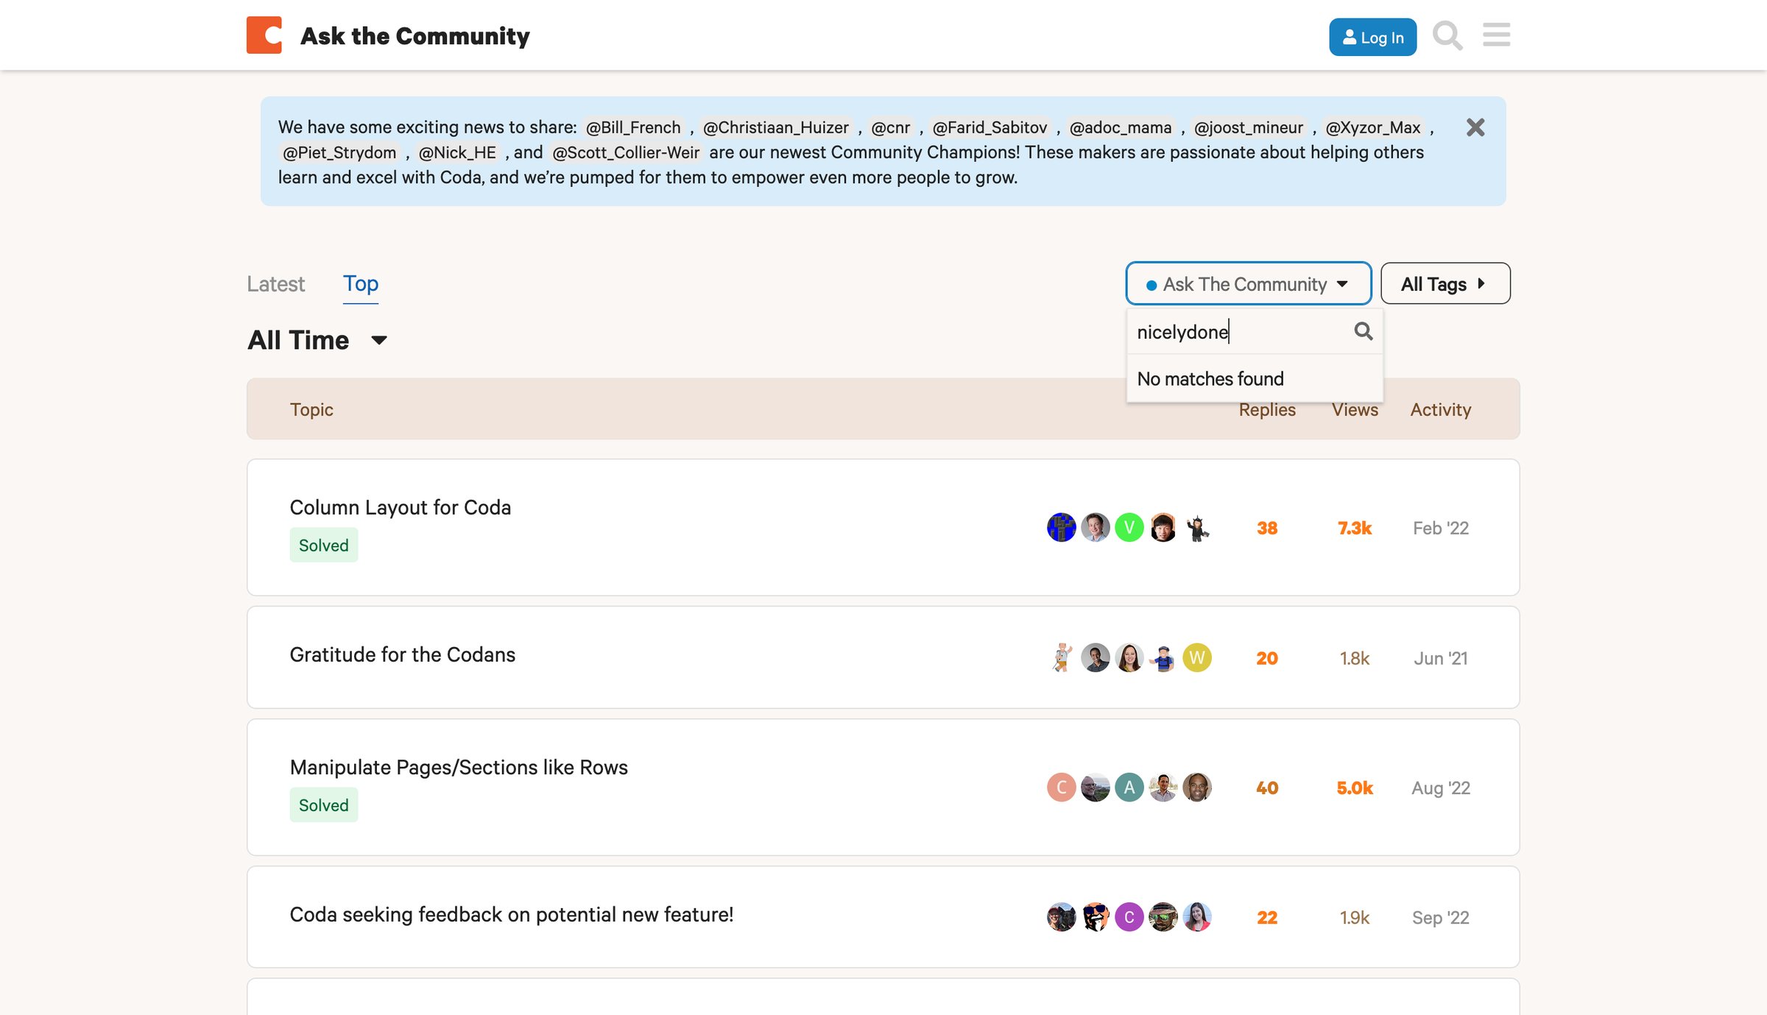1767x1015 pixels.
Task: Click the yellow W avatar in Gratitude row
Action: 1197,658
